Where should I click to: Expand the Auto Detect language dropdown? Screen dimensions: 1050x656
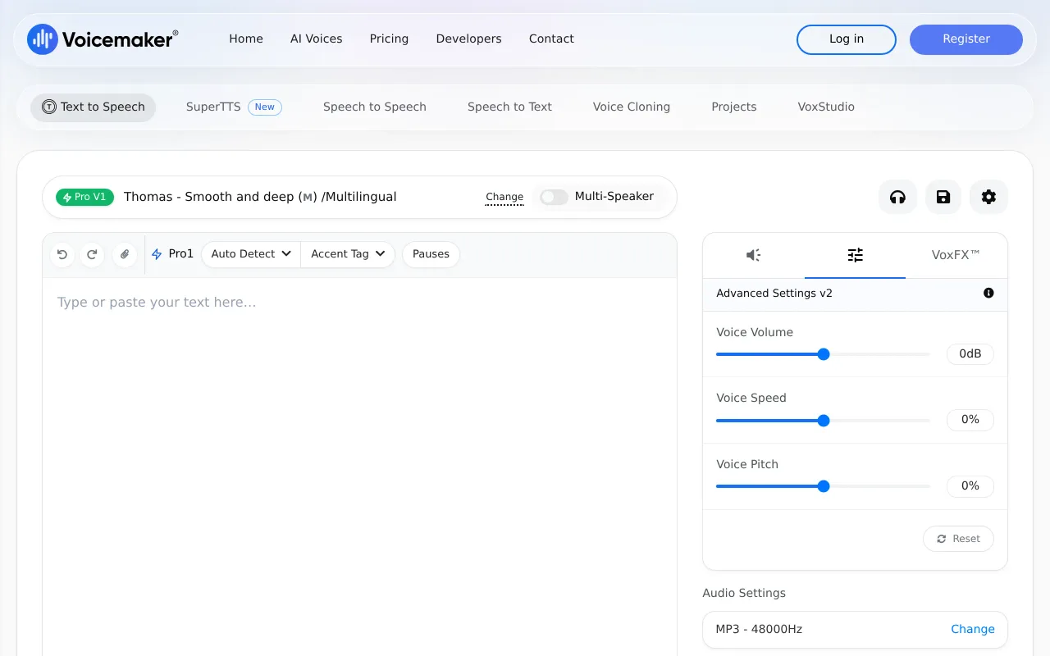pos(251,254)
